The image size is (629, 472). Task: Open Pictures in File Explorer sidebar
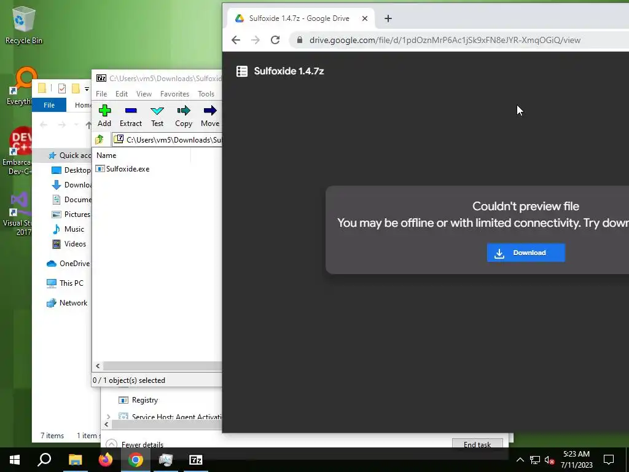coord(71,214)
